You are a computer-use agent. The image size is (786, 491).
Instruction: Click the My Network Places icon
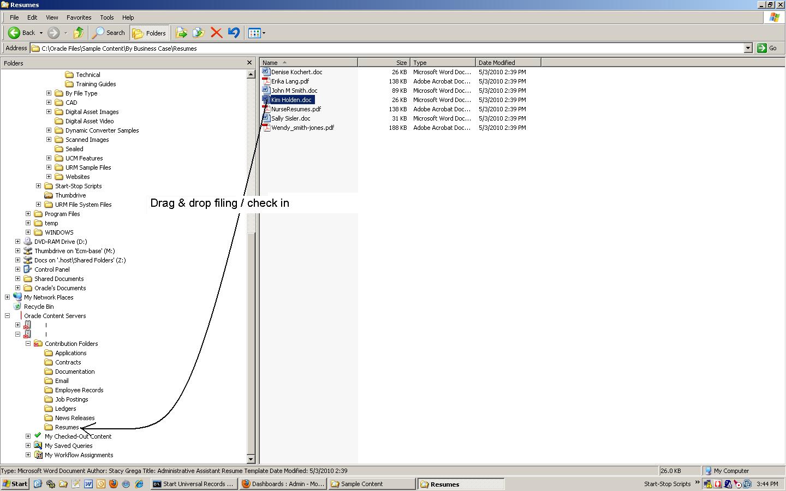coord(17,297)
